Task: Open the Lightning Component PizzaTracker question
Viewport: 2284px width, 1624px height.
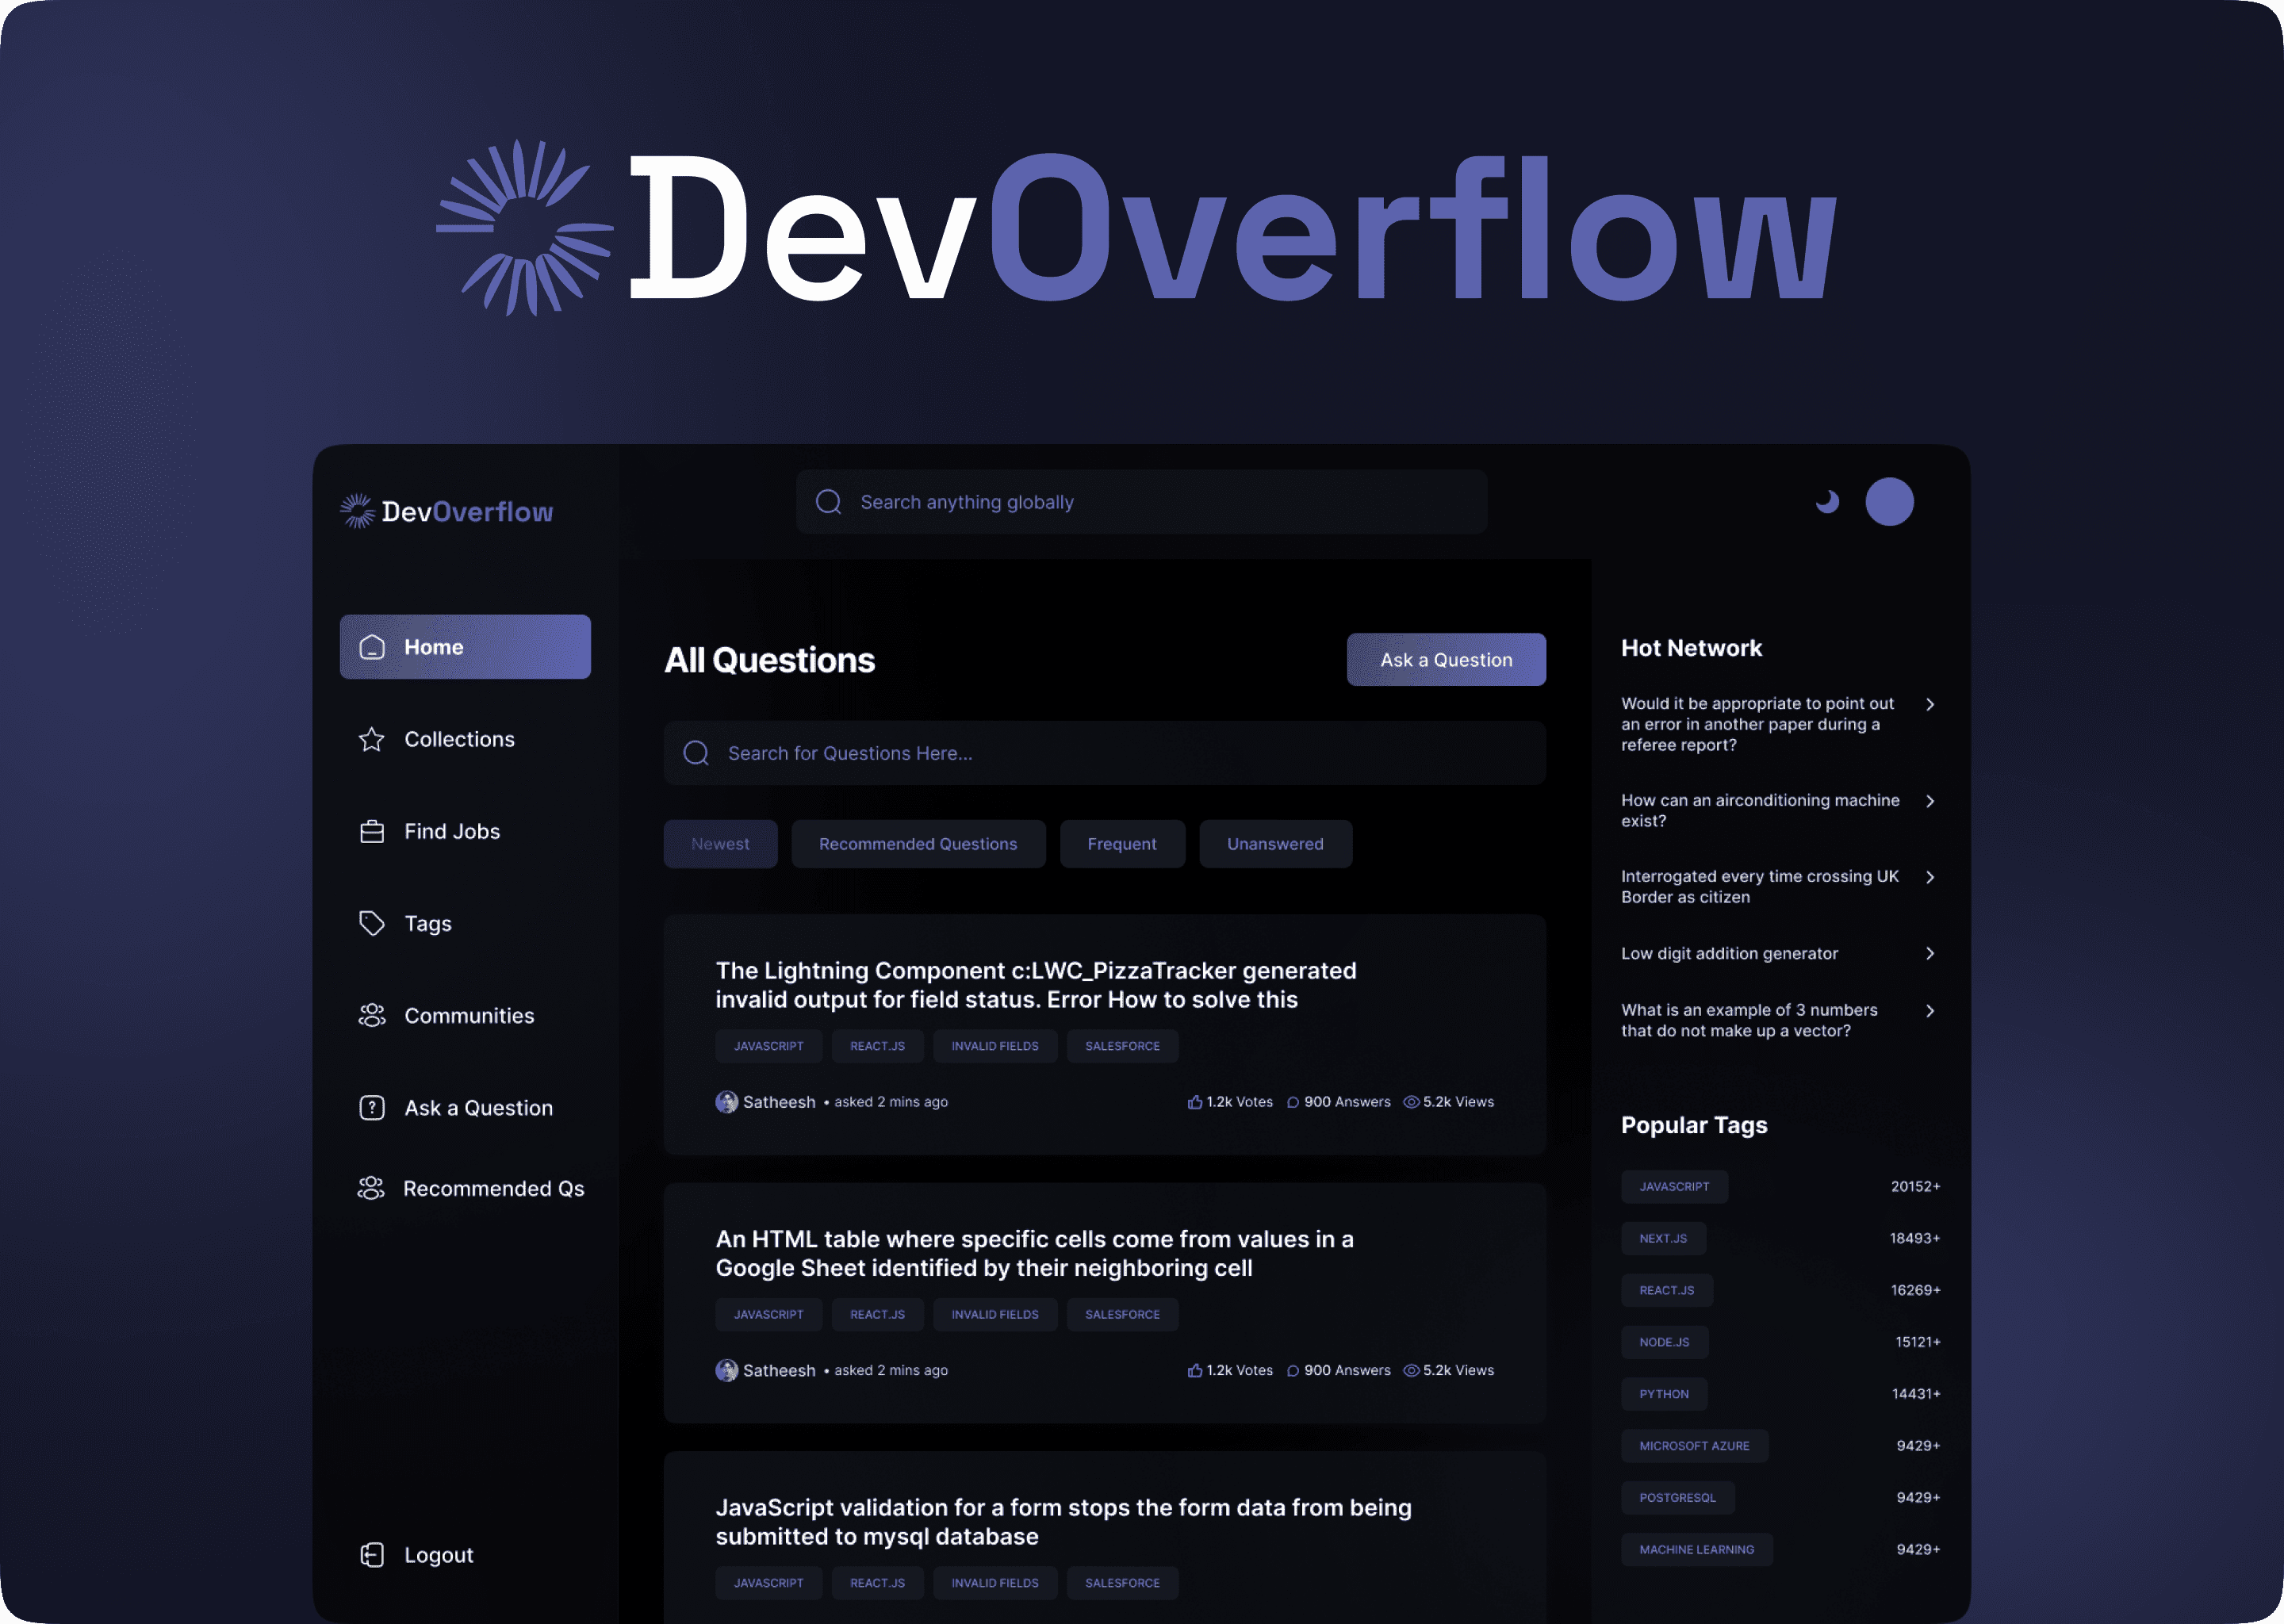Action: [x=1035, y=985]
